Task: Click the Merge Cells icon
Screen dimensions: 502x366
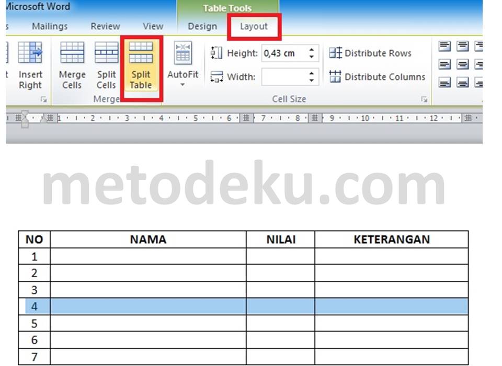Action: pos(72,52)
